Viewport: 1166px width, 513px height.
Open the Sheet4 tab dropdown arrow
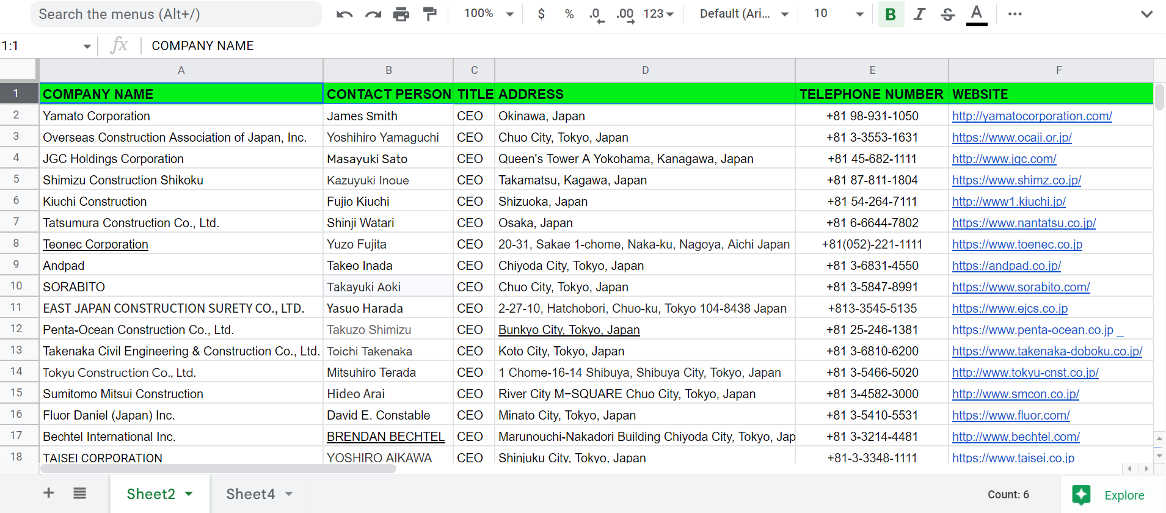(289, 494)
